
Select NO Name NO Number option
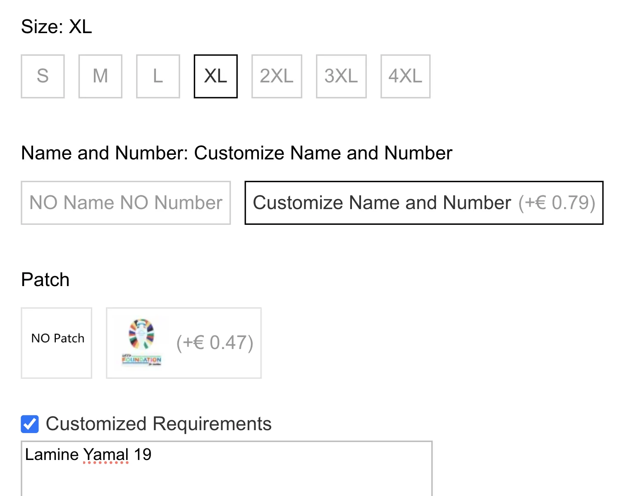point(126,203)
